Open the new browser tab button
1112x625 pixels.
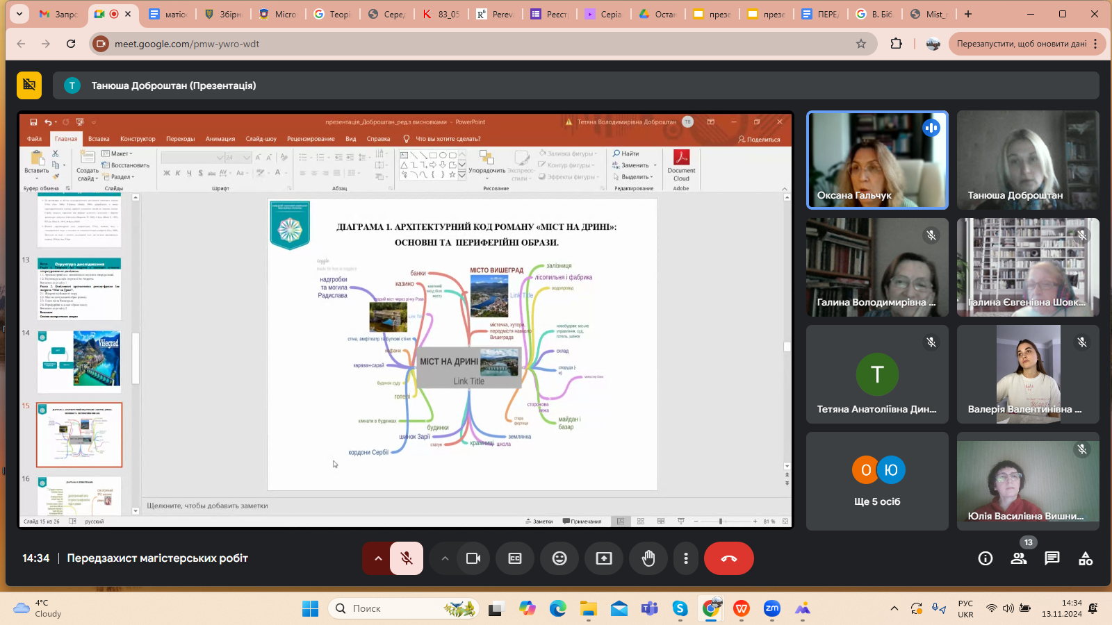968,14
